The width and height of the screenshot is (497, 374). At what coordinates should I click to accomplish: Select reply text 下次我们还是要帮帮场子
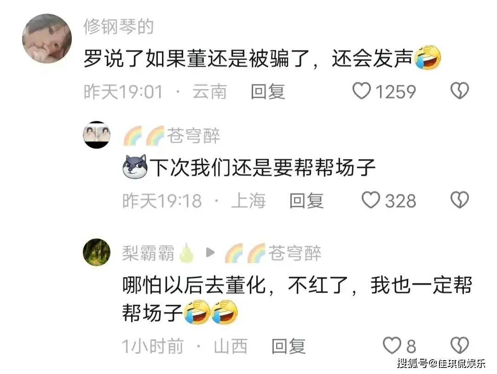click(262, 167)
